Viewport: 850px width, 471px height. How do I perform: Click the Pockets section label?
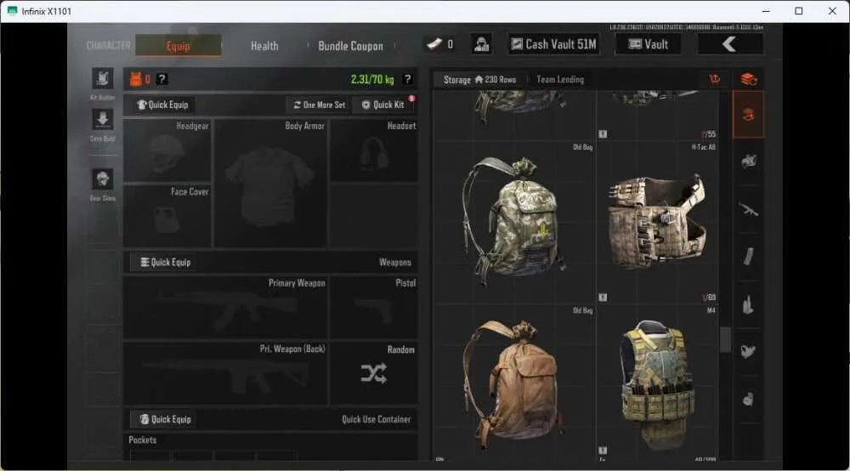143,440
